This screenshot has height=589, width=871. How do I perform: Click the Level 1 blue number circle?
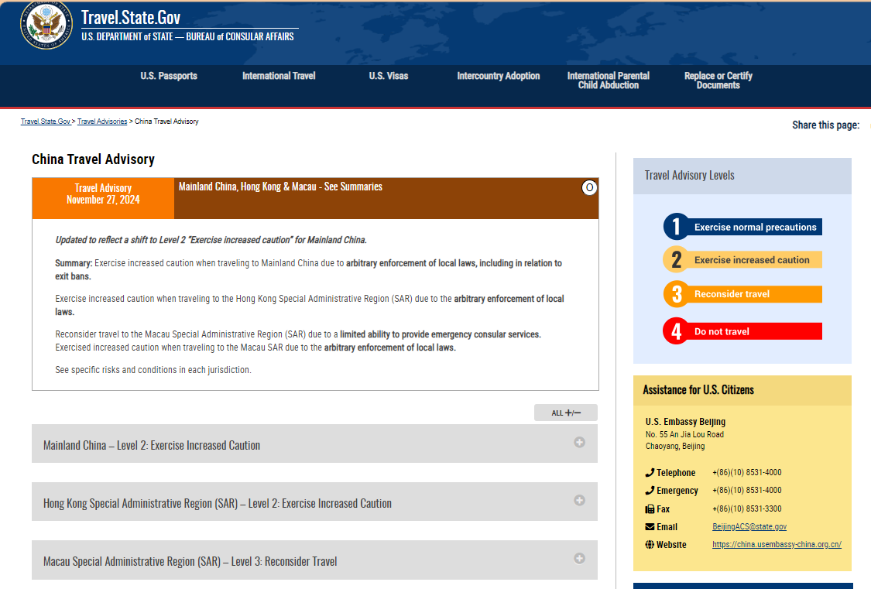click(x=676, y=227)
